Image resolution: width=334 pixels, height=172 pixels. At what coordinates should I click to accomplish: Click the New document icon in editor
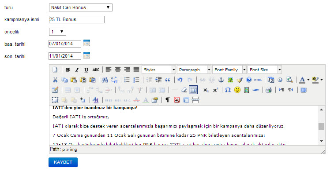click(55, 70)
